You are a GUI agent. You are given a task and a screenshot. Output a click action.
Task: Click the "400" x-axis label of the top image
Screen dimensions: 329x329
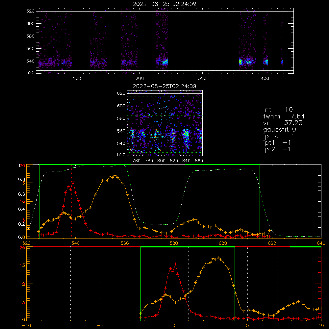(265, 79)
